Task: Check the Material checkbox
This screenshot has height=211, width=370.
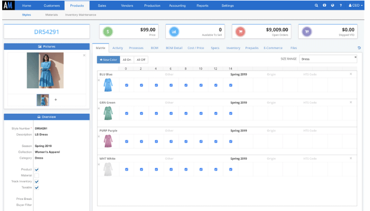Action: point(37,176)
